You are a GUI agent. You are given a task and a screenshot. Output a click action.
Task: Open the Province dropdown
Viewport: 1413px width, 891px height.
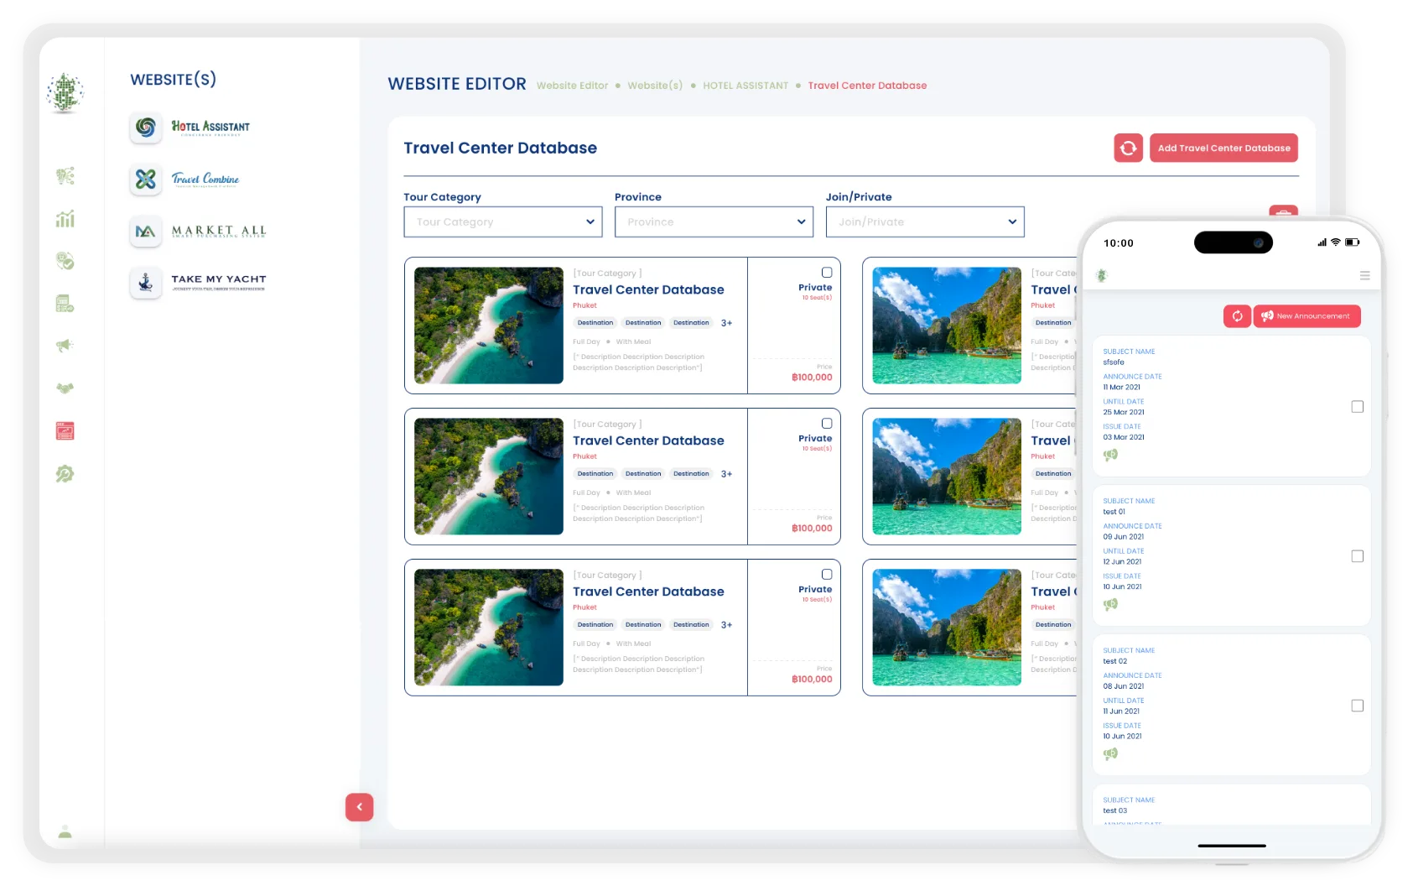714,222
